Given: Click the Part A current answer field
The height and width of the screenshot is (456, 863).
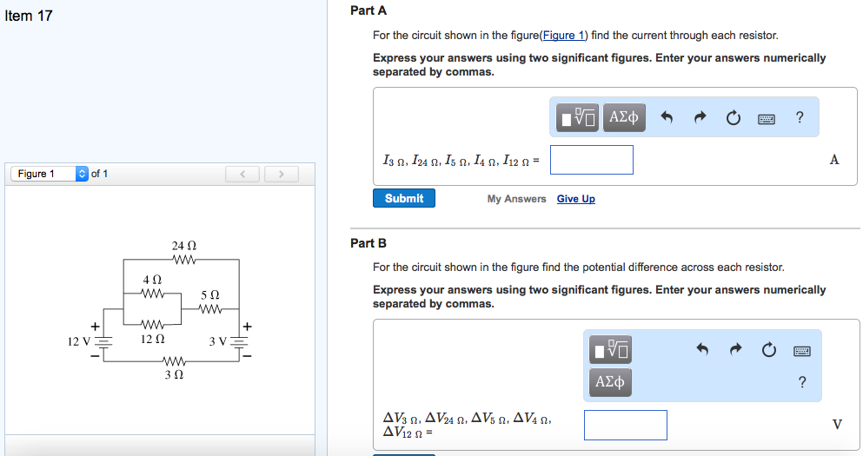Looking at the screenshot, I should pyautogui.click(x=591, y=160).
